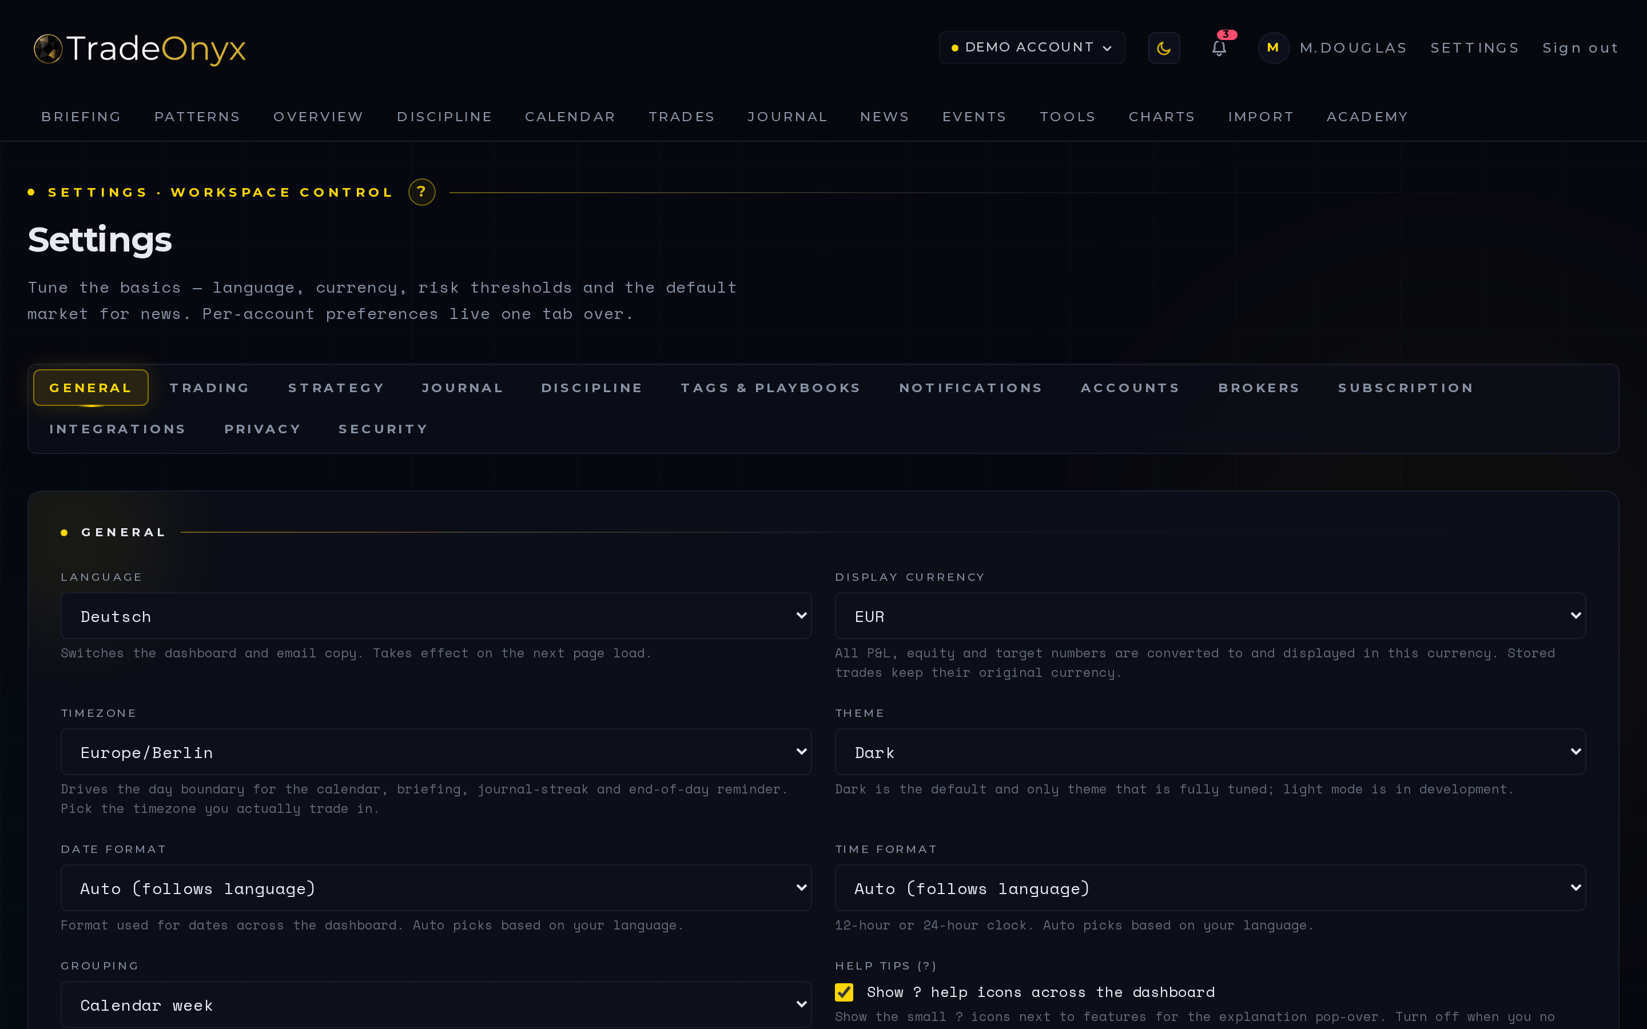Go to Calendar in main navigation
This screenshot has width=1647, height=1029.
[x=570, y=117]
